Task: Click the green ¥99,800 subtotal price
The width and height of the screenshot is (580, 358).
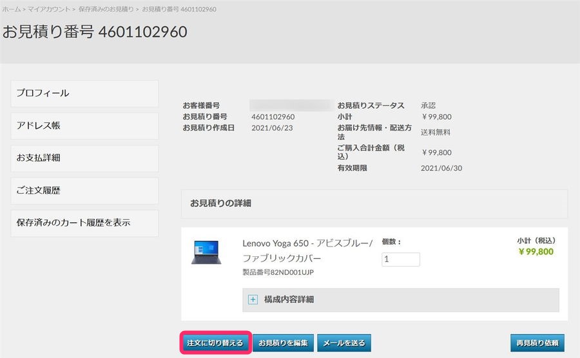Action: click(536, 252)
